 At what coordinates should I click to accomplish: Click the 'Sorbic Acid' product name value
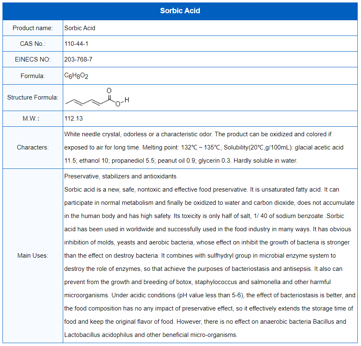click(x=80, y=28)
